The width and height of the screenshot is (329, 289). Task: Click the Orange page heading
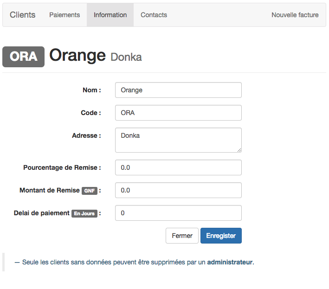(x=77, y=55)
